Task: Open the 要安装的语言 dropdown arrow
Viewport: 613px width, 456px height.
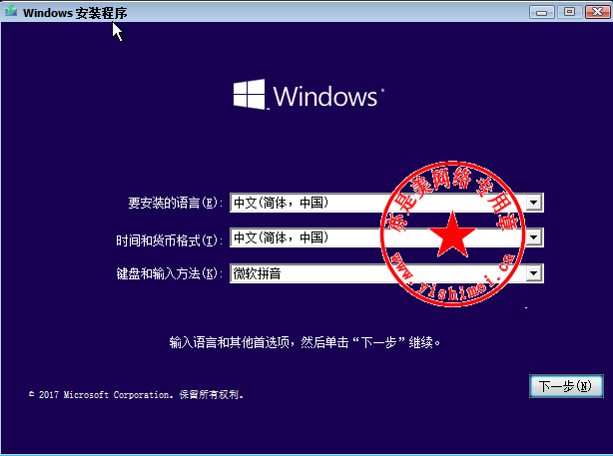Action: coord(534,203)
